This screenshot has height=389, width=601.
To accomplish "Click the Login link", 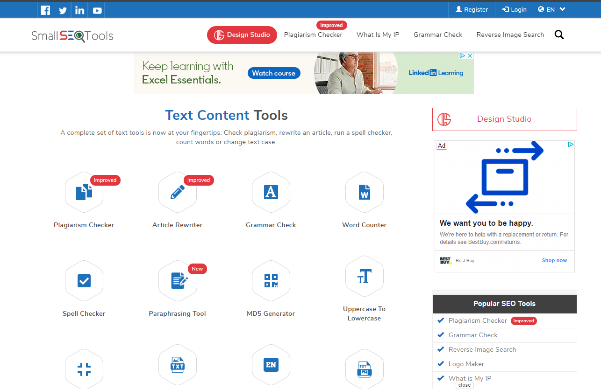I will 515,9.
